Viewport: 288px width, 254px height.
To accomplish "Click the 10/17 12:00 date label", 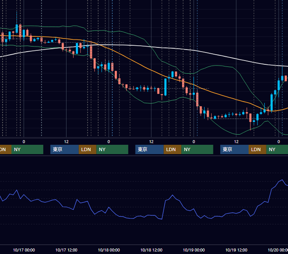I will click(66, 250).
